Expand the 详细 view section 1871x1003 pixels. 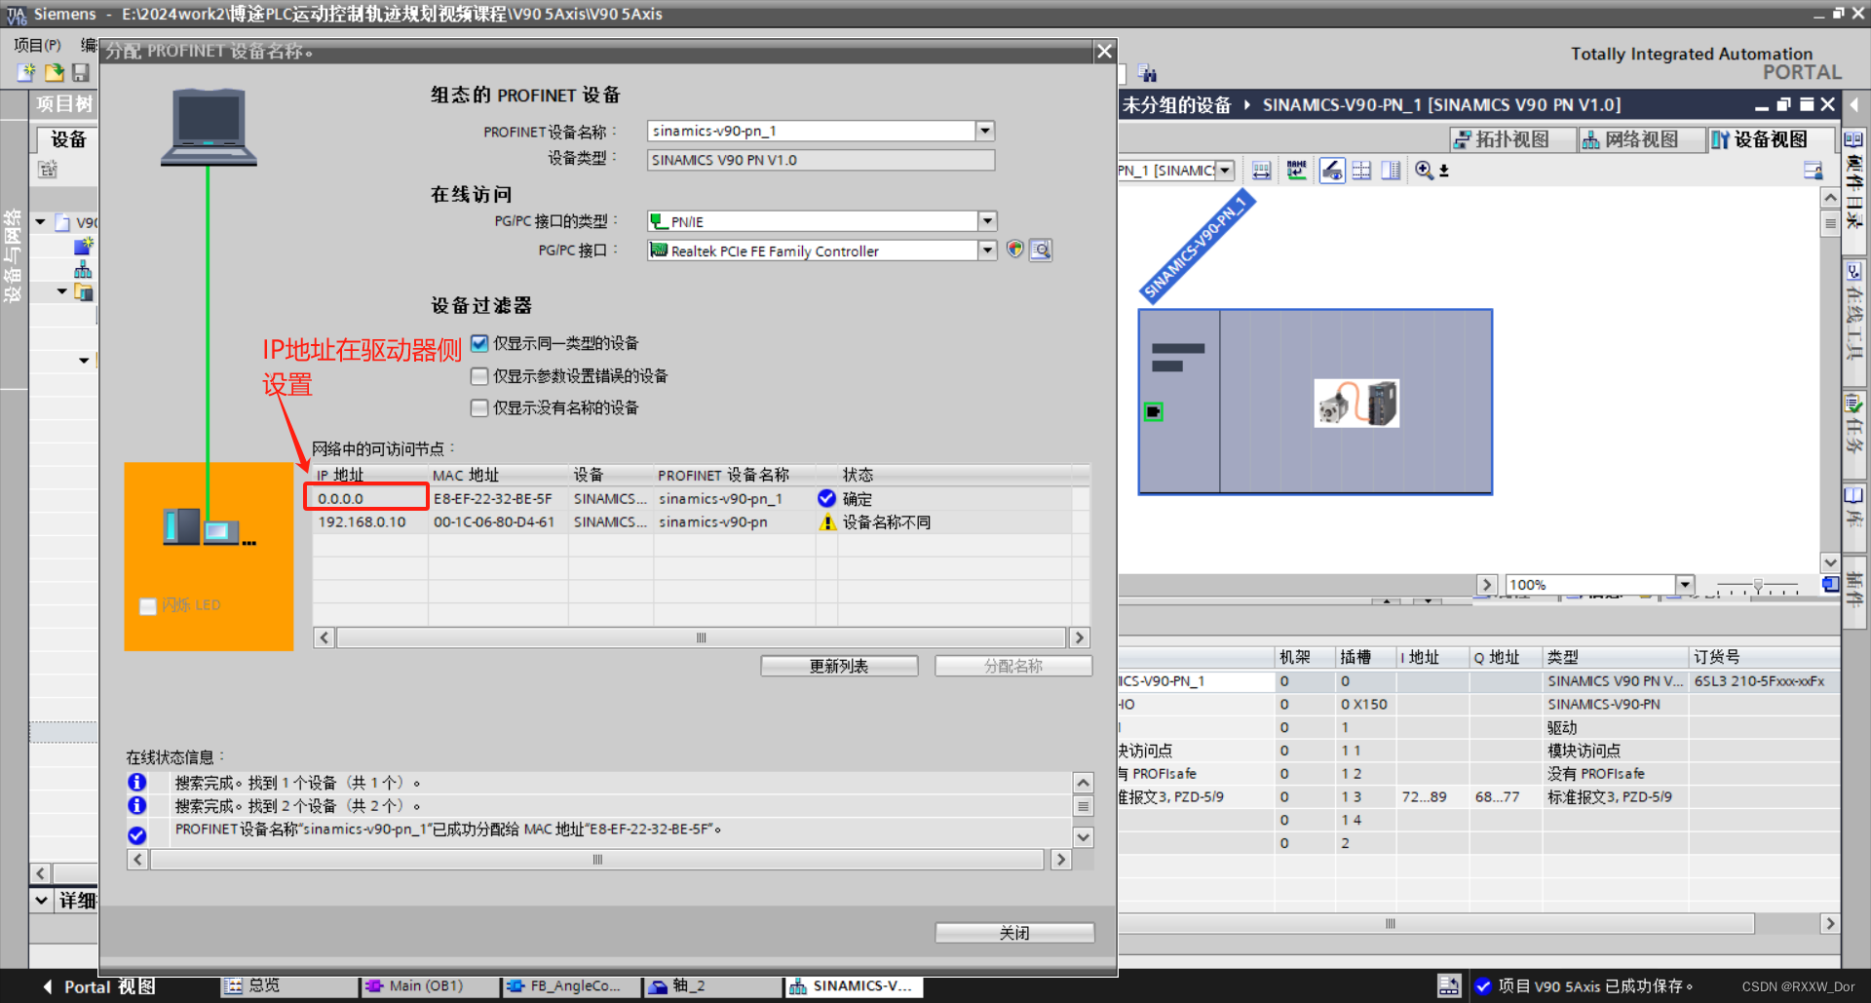coord(42,900)
